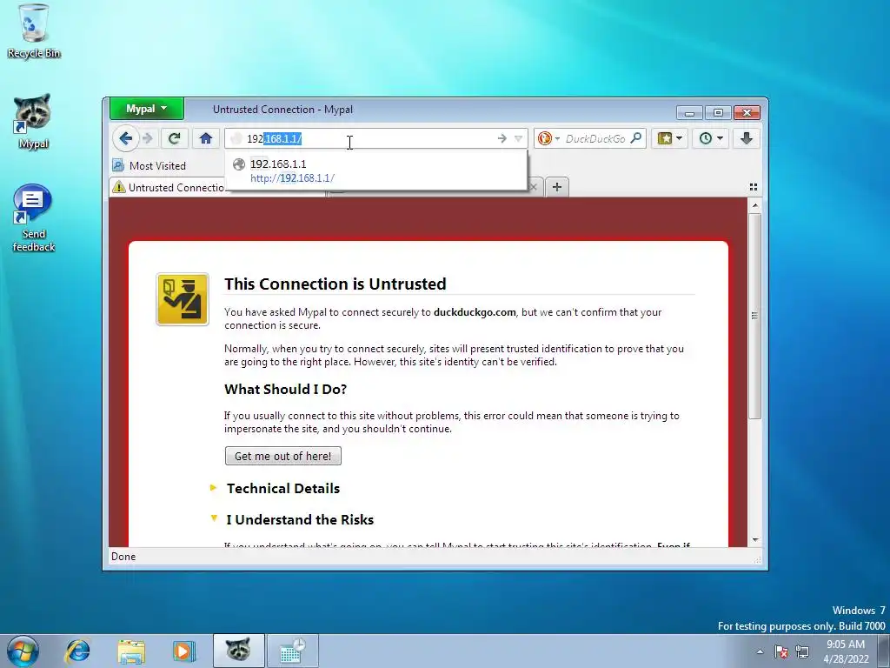
Task: Reload the current page
Action: coord(174,138)
